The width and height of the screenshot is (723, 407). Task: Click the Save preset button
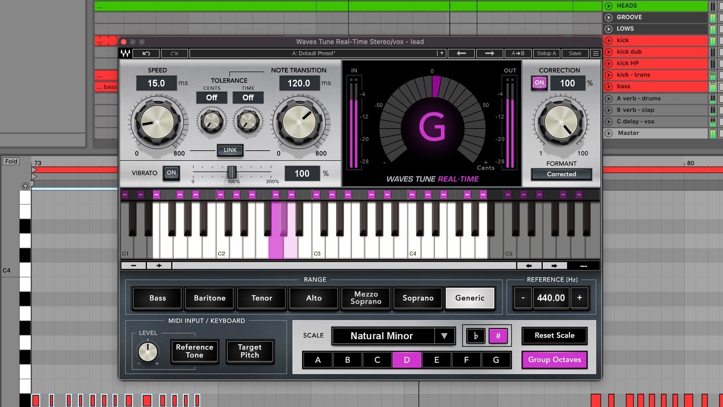[575, 53]
